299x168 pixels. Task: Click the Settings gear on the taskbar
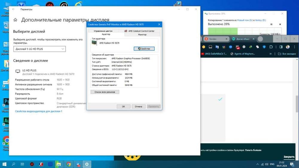pyautogui.click(x=87, y=164)
